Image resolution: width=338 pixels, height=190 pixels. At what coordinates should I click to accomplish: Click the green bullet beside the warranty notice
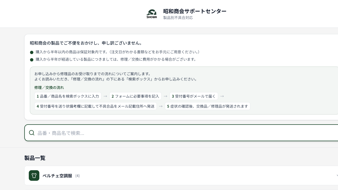(x=31, y=52)
